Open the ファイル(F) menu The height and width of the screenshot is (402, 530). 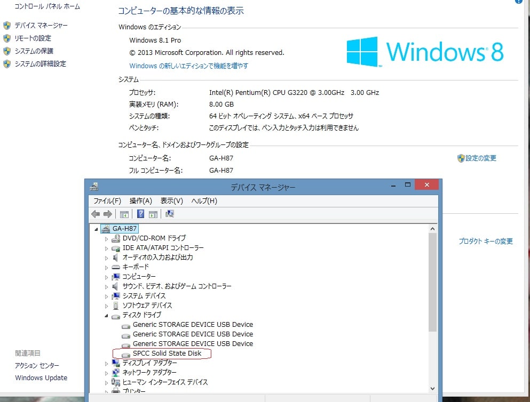pos(107,201)
